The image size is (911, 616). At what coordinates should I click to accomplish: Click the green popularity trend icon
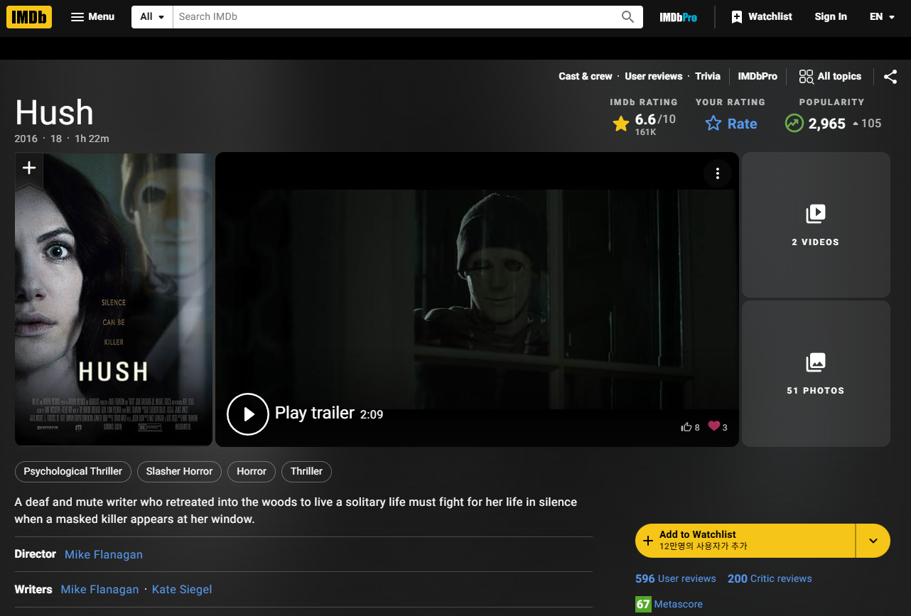pyautogui.click(x=794, y=123)
